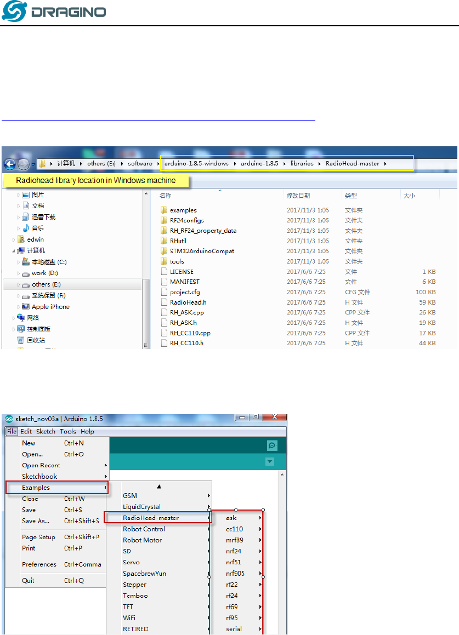
Task: Expand the Open Recent submenu arrow
Action: click(x=106, y=465)
